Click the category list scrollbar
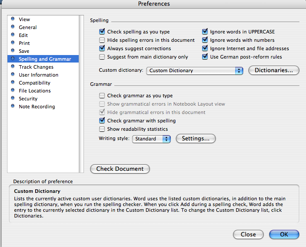Image resolution: width=306 pixels, height=247 pixels. (81, 94)
